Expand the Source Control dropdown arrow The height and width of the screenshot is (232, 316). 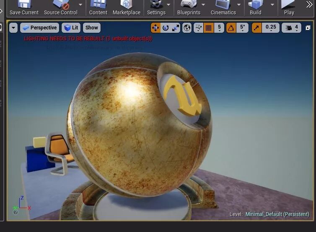[80, 5]
